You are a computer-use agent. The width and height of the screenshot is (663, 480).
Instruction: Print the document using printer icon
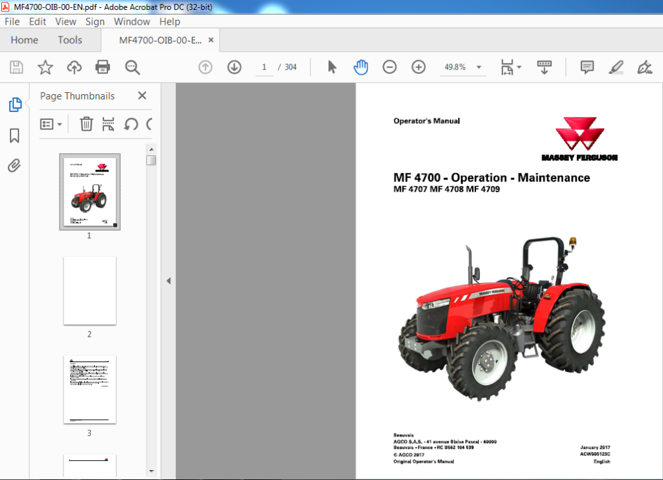103,67
